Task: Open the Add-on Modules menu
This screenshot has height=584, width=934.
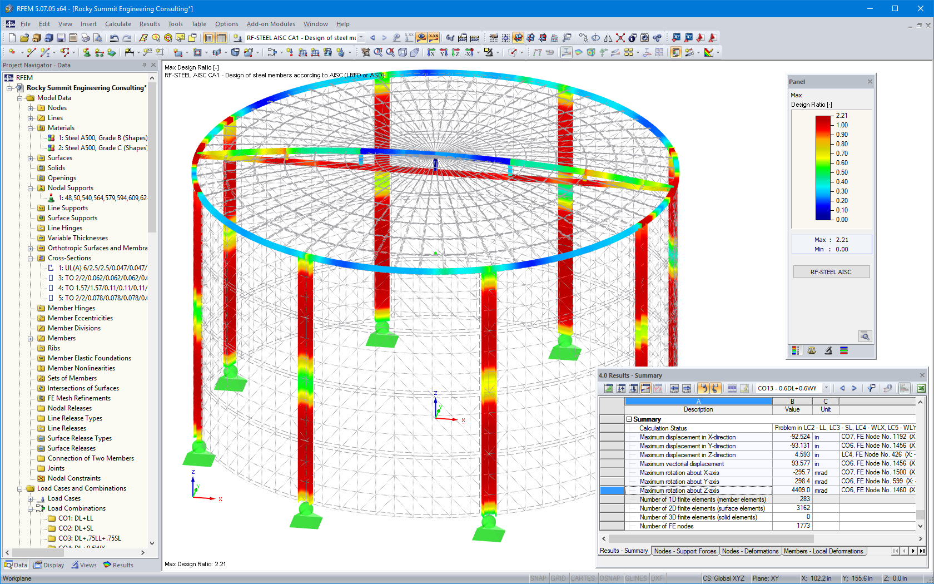Action: click(271, 24)
